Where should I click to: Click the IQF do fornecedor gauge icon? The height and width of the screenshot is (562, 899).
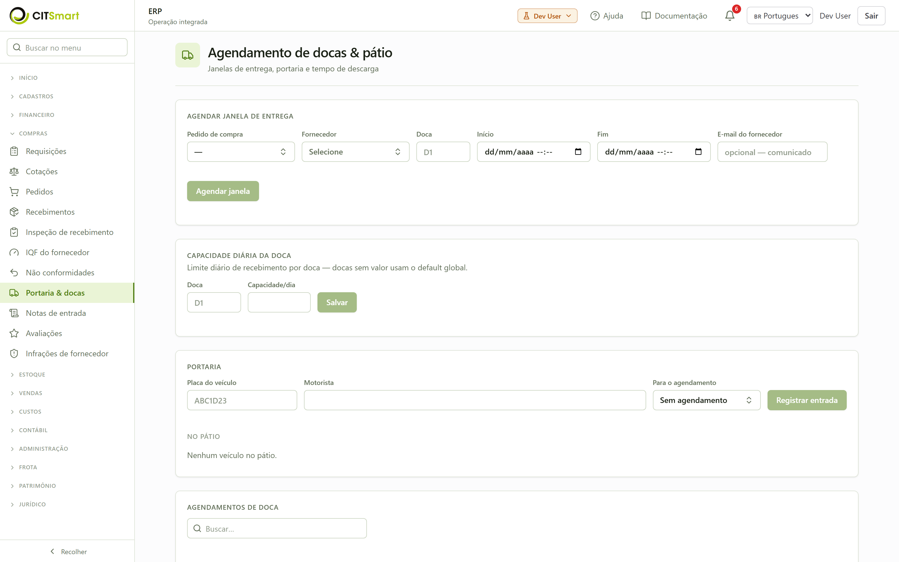14,252
